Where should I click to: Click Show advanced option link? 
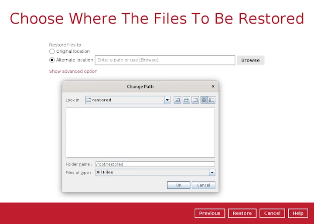(73, 71)
